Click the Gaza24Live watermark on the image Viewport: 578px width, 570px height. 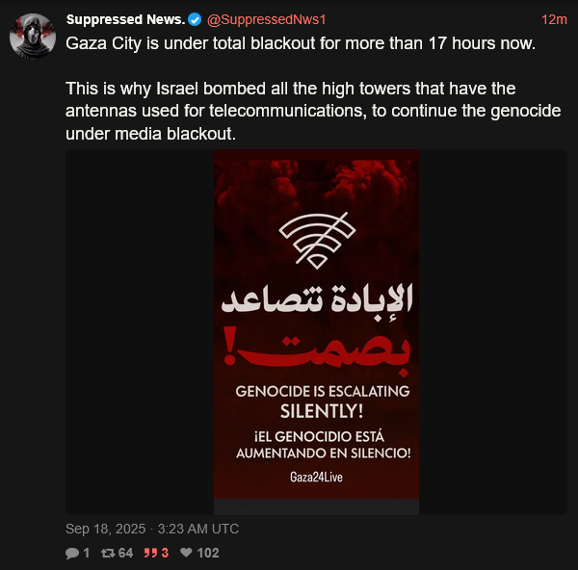pos(316,478)
